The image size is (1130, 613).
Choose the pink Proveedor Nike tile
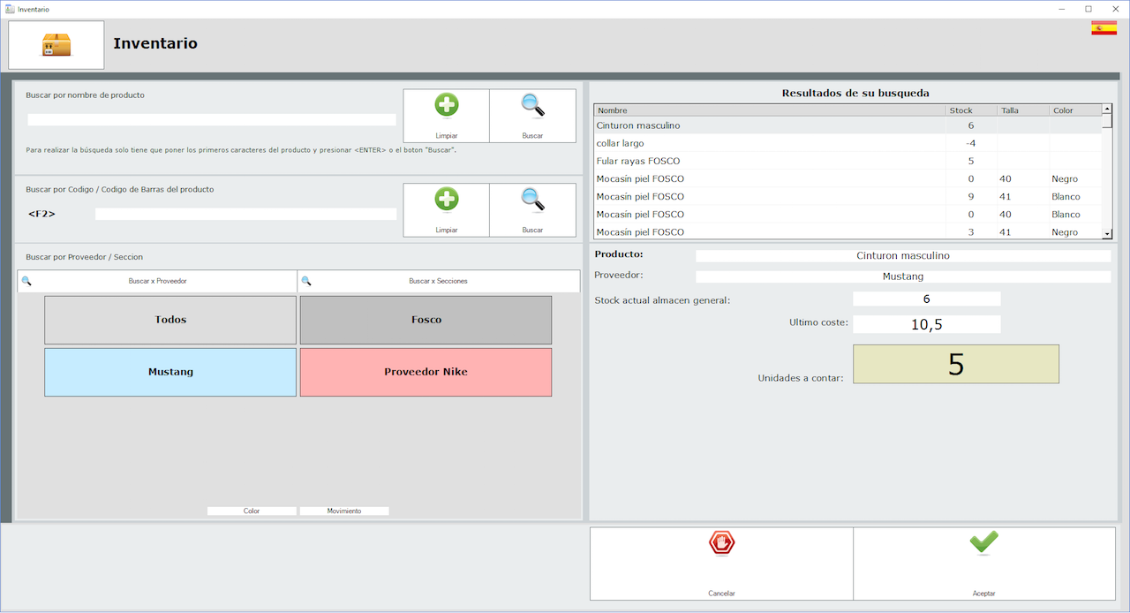point(426,372)
